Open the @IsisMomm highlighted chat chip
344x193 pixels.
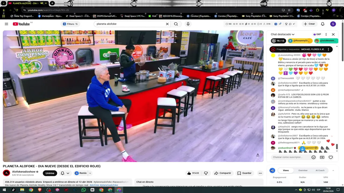pos(326,41)
